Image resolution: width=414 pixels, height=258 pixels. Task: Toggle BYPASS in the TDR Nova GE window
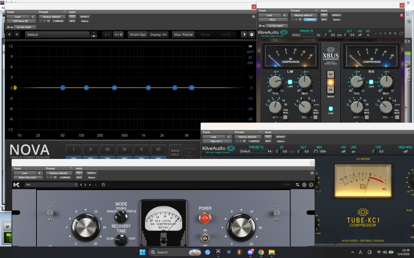85,16
